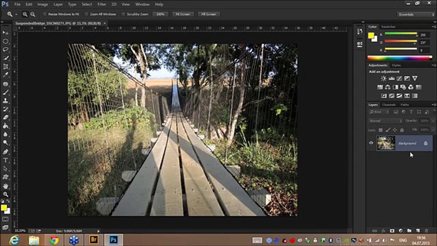
Task: Select the Type tool
Action: coord(5,160)
